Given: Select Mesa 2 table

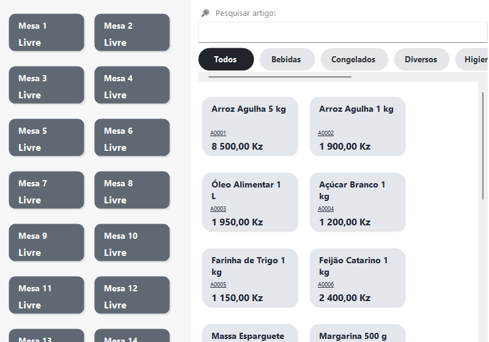Looking at the screenshot, I should (x=132, y=32).
